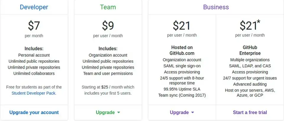The width and height of the screenshot is (284, 121).
Task: Click the "Team sync (Coming 2017)" feature
Action: (x=182, y=95)
